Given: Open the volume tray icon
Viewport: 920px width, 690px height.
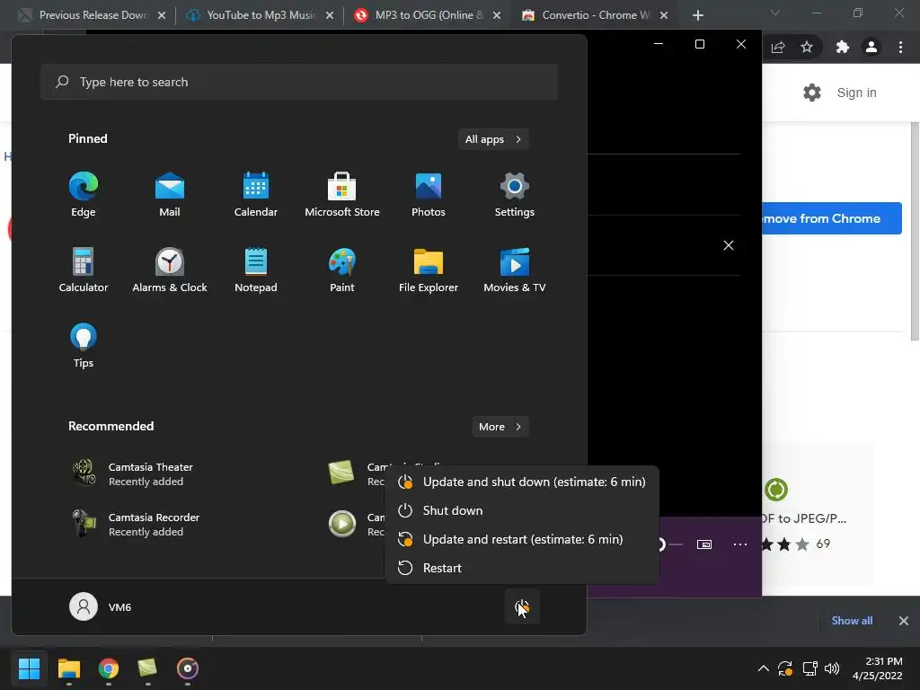Looking at the screenshot, I should coord(832,668).
